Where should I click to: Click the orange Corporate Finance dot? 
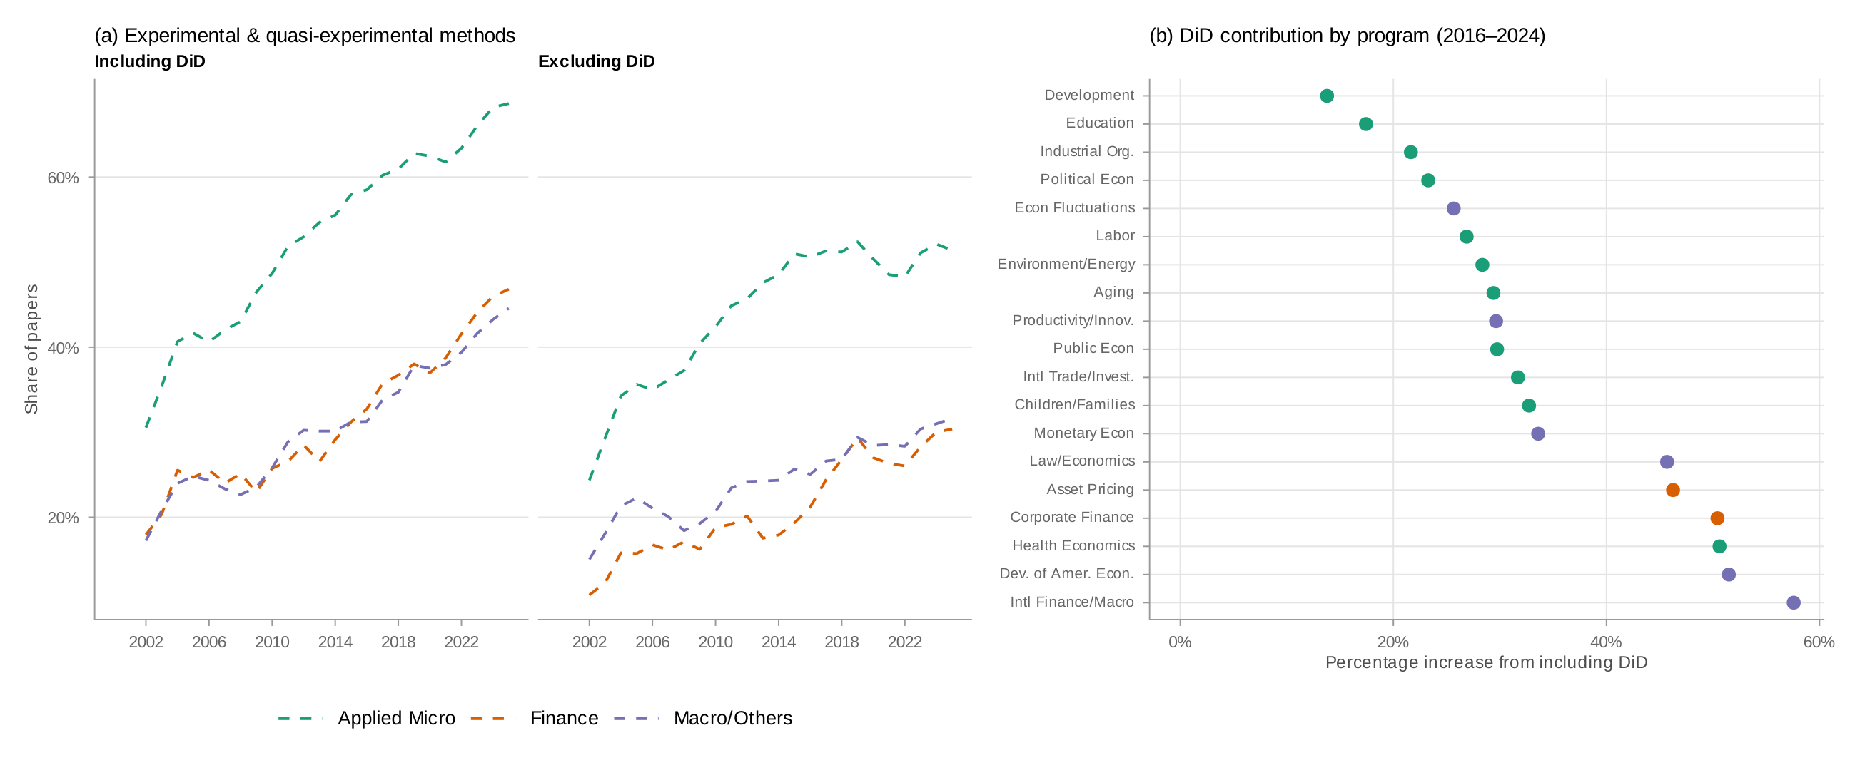tap(1717, 518)
